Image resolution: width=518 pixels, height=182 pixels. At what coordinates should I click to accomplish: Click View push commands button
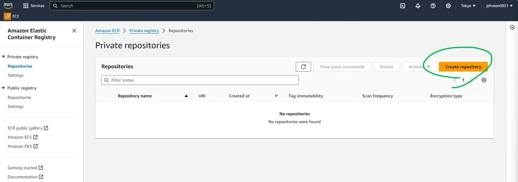tap(342, 67)
